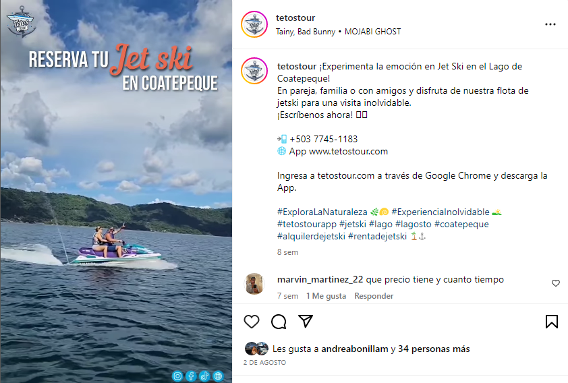Viewport: 568px width, 383px height.
Task: Click the Instagram icon on the video
Action: click(177, 376)
